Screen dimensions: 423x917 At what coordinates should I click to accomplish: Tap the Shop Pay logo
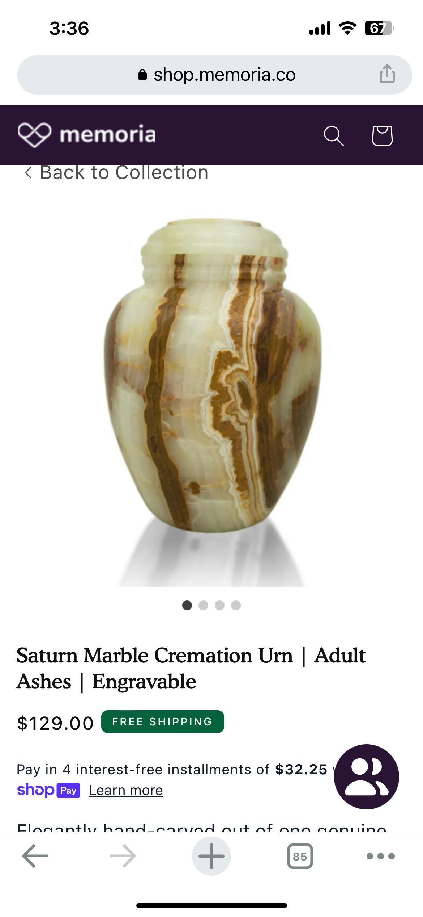(48, 790)
